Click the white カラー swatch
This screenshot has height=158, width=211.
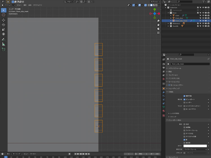(195, 146)
